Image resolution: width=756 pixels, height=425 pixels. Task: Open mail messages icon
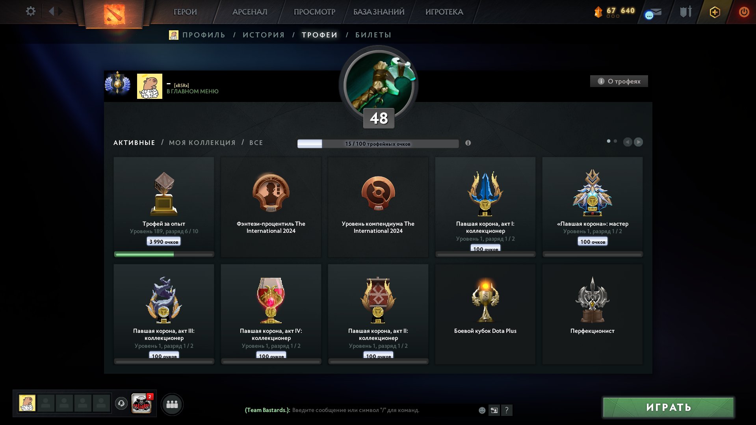[654, 13]
